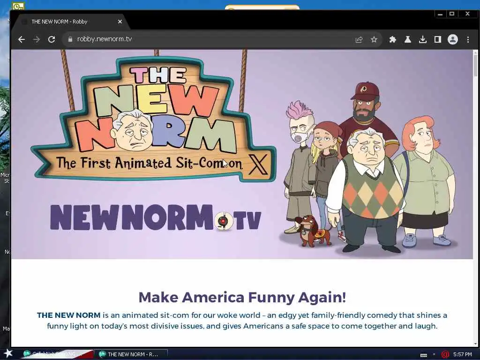Reload the robby.newnorm.tv page
Screen dimensions: 480x360
coord(52,39)
